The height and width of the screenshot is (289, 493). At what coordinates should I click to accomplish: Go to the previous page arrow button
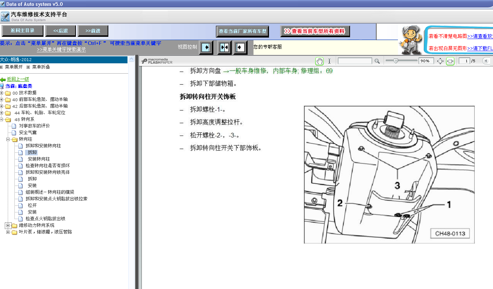(486, 61)
